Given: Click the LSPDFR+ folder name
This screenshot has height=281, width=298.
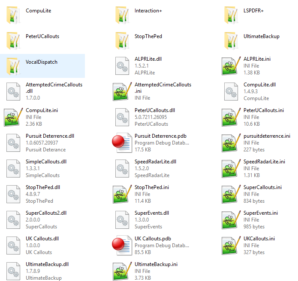Looking at the screenshot, I should 253,11.
